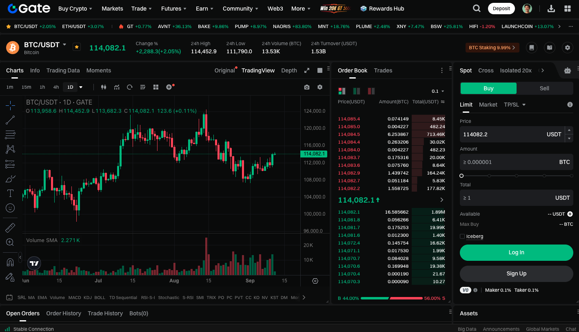The height and width of the screenshot is (332, 579).
Task: Switch to the Trades tab
Action: (x=383, y=70)
